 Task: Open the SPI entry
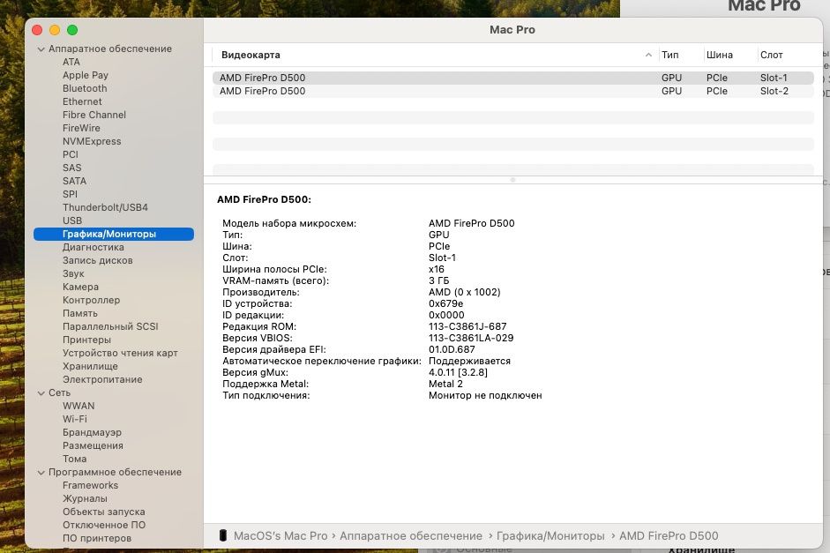coord(70,194)
